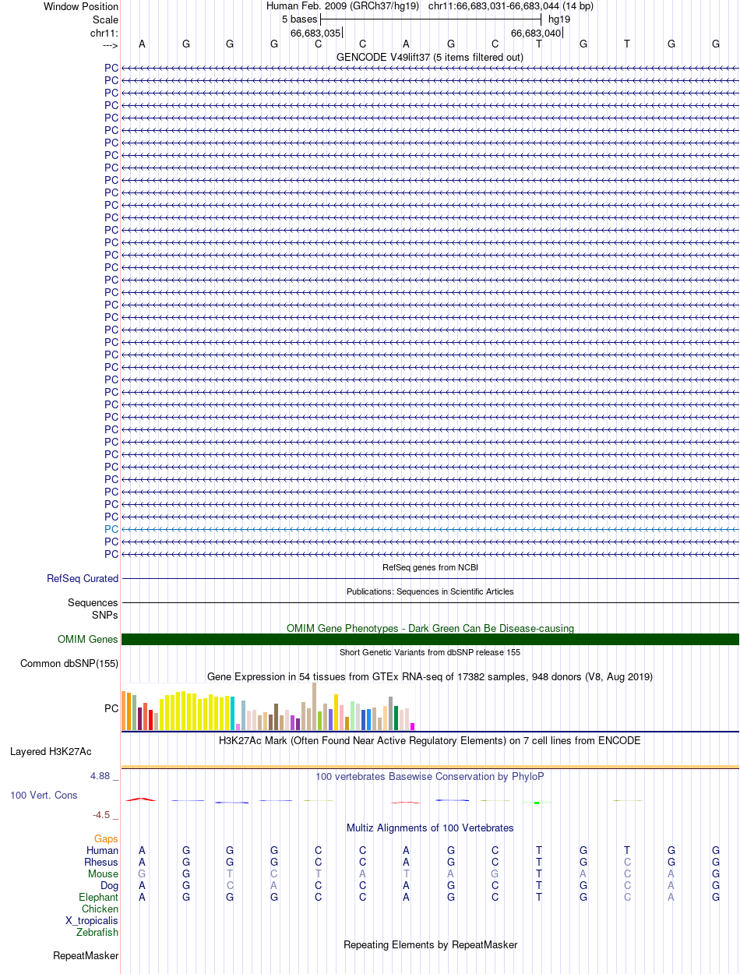The width and height of the screenshot is (740, 974).
Task: Select the Scale label in the ruler
Action: coord(105,19)
